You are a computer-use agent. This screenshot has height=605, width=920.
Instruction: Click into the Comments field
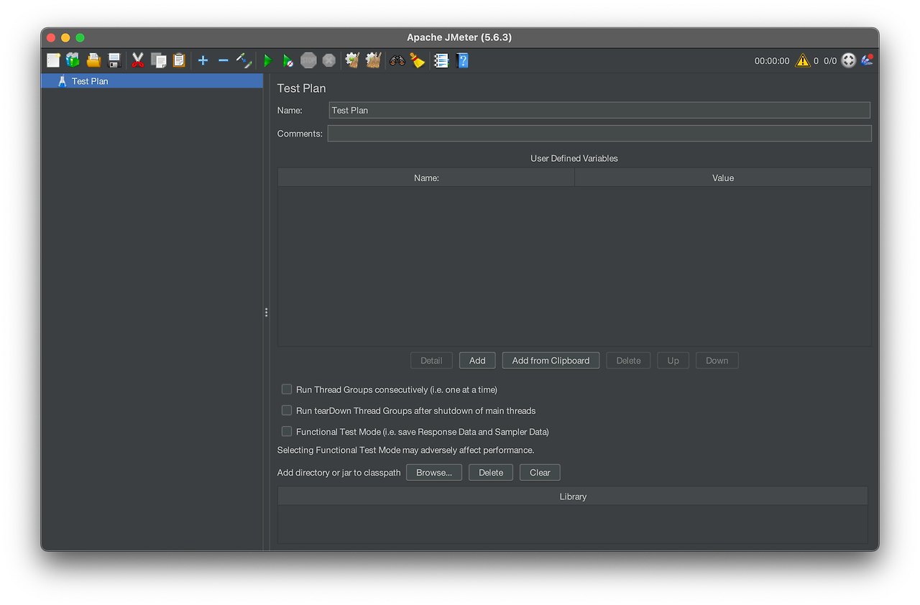tap(599, 133)
